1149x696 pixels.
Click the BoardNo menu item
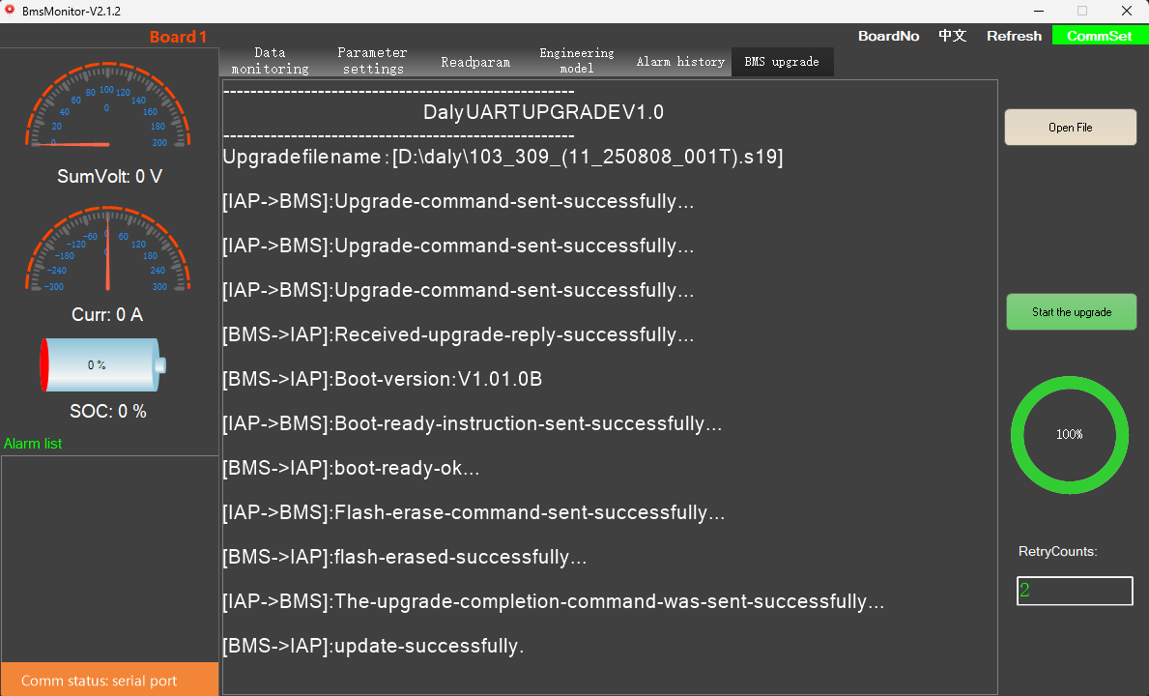pyautogui.click(x=888, y=36)
